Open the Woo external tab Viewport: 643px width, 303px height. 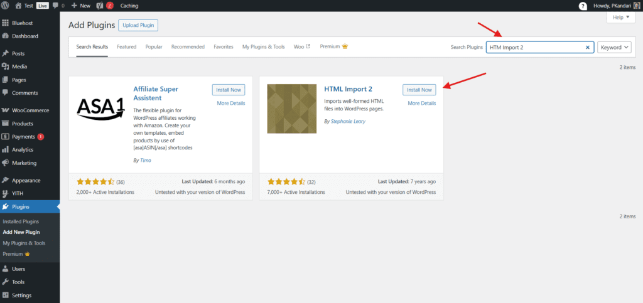[302, 46]
